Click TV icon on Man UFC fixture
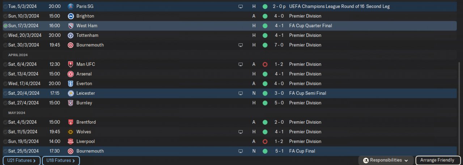The width and height of the screenshot is (463, 165). (x=241, y=64)
